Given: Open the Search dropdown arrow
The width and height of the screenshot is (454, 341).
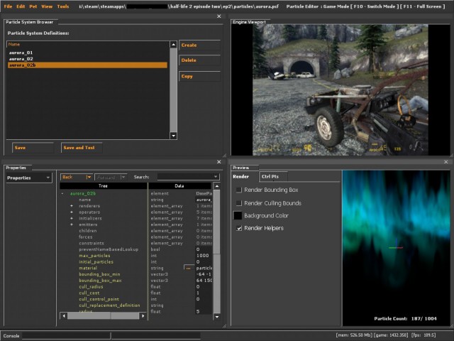Looking at the screenshot, I should 216,177.
